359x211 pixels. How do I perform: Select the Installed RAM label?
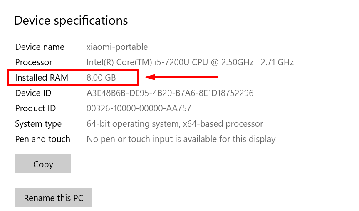(x=41, y=78)
